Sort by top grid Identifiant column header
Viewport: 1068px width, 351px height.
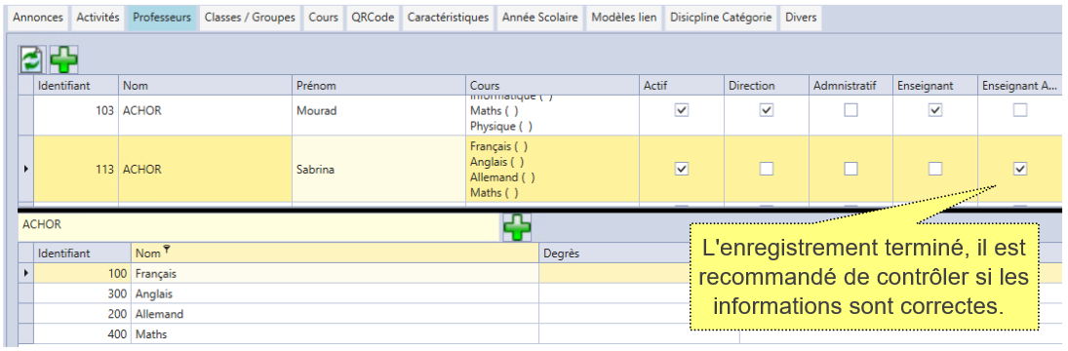pos(76,86)
